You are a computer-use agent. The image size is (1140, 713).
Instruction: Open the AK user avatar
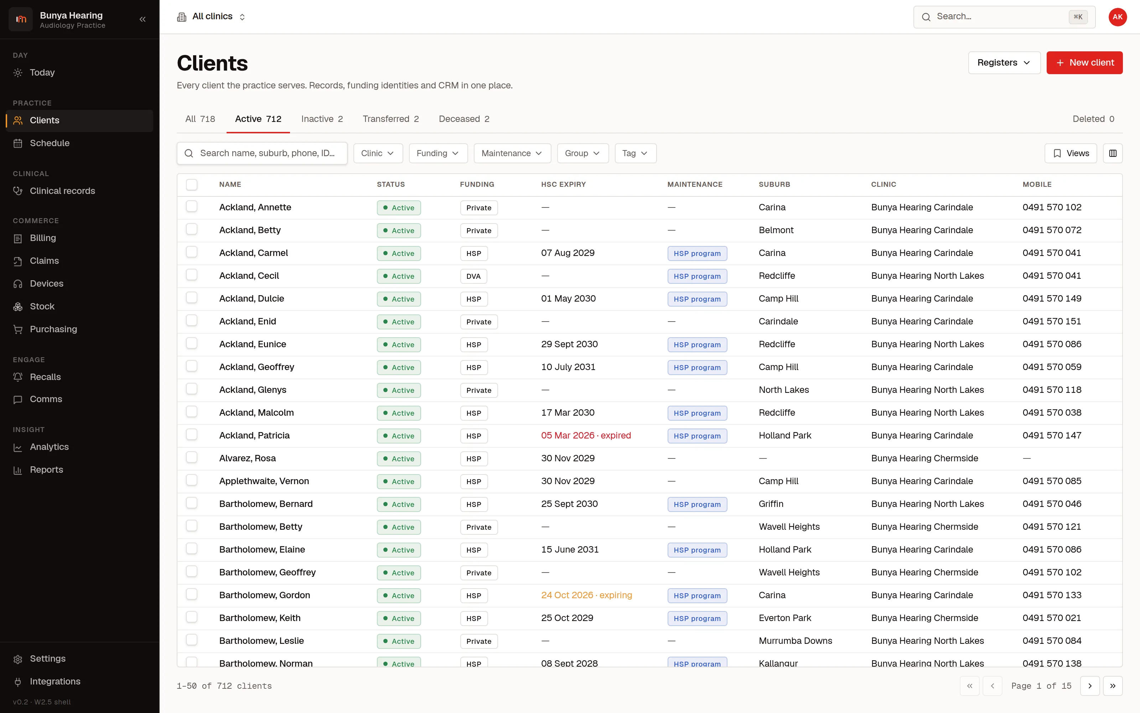pyautogui.click(x=1118, y=17)
